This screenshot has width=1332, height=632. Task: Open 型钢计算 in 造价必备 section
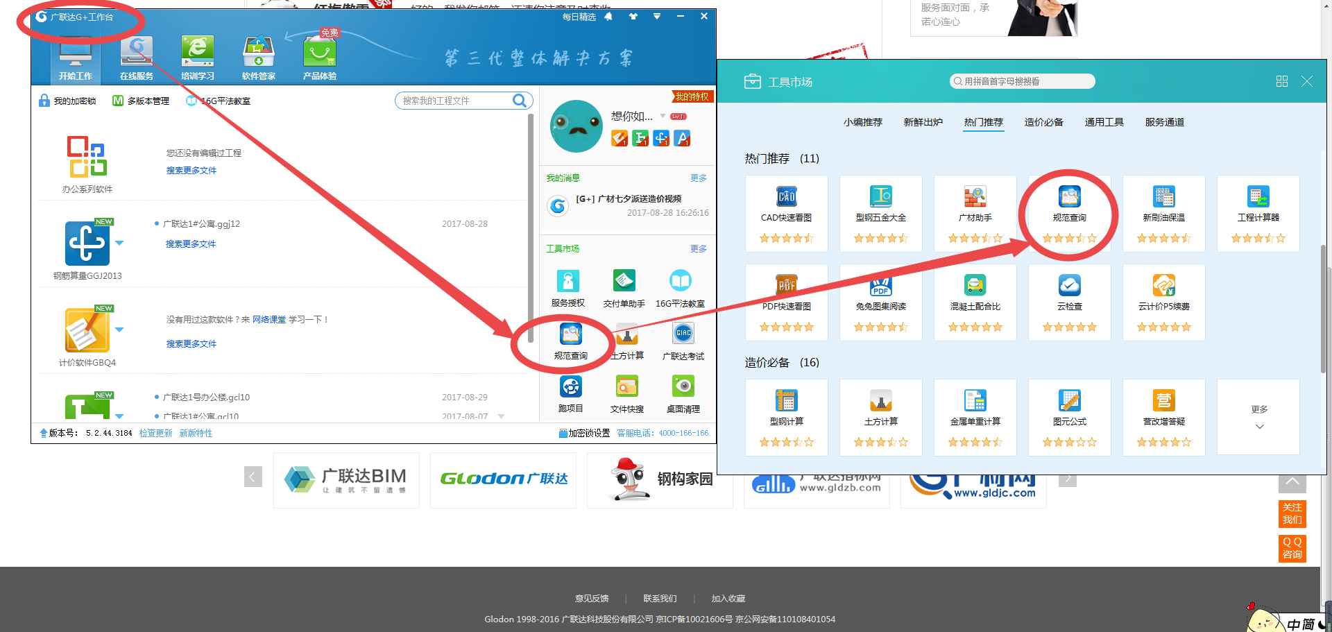coord(787,418)
